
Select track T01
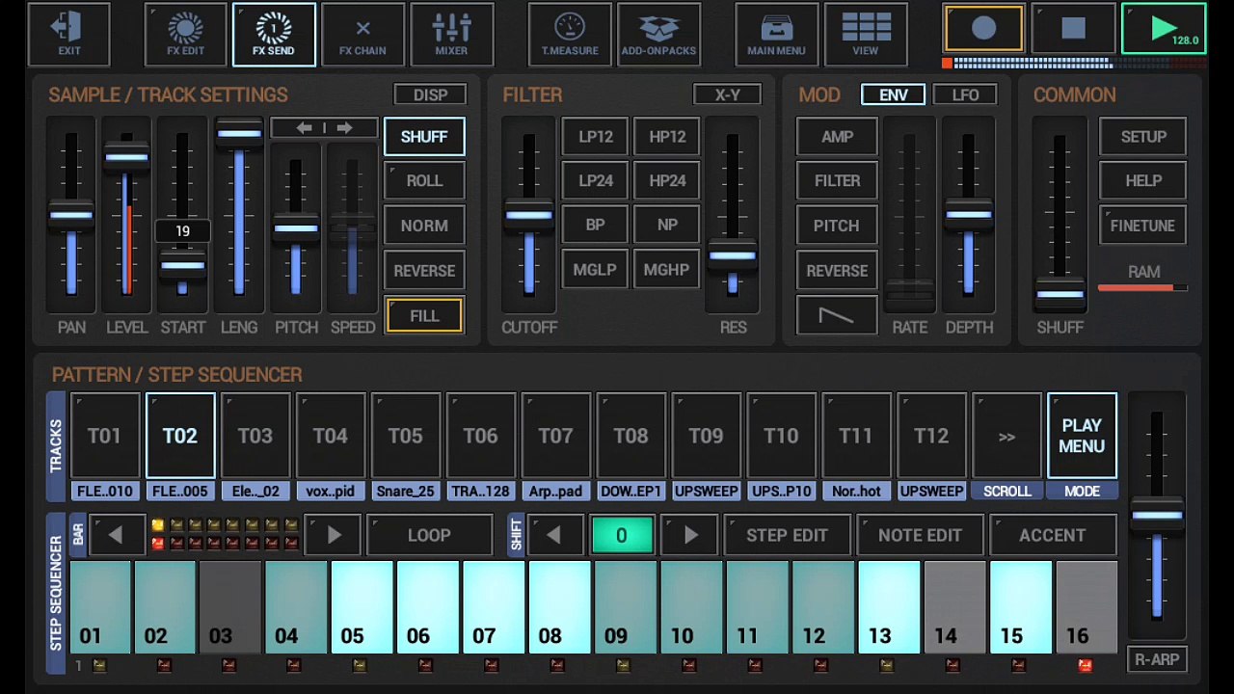pyautogui.click(x=105, y=436)
